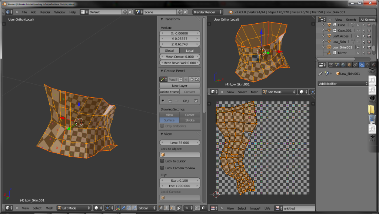379x214 pixels.
Task: Switch transform to Global button
Action: tap(169, 50)
